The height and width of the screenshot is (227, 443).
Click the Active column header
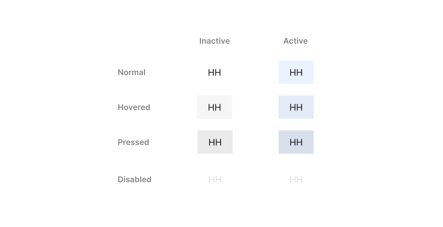coord(296,41)
